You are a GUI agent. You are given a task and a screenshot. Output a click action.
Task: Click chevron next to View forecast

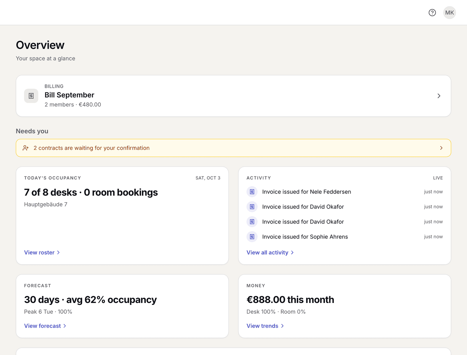click(x=65, y=326)
